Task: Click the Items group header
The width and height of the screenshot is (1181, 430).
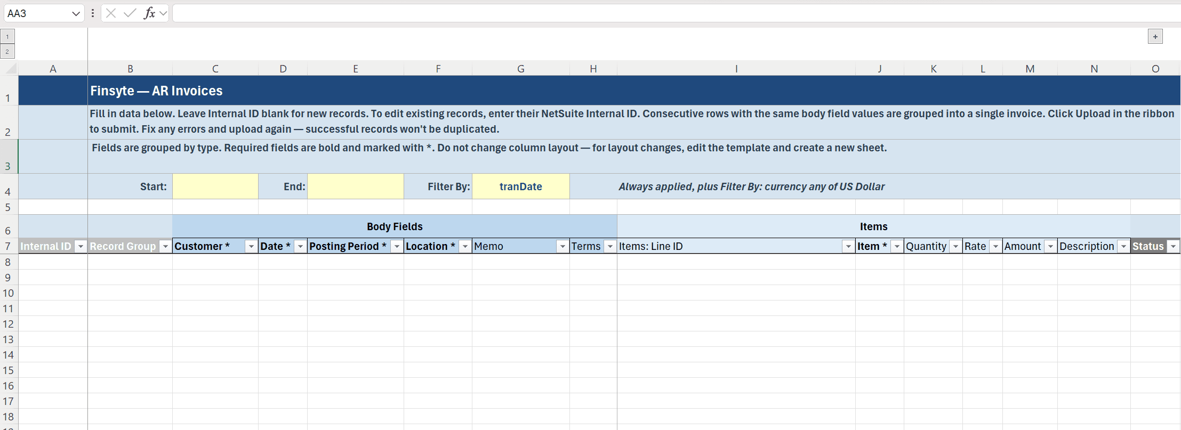Action: (x=874, y=226)
